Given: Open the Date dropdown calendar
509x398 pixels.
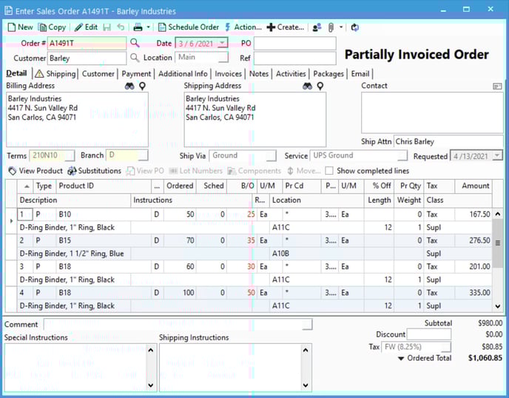Looking at the screenshot, I should click(x=223, y=43).
